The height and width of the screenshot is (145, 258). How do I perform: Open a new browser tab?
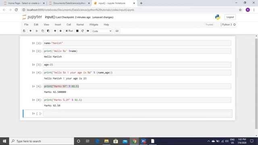pos(141,3)
